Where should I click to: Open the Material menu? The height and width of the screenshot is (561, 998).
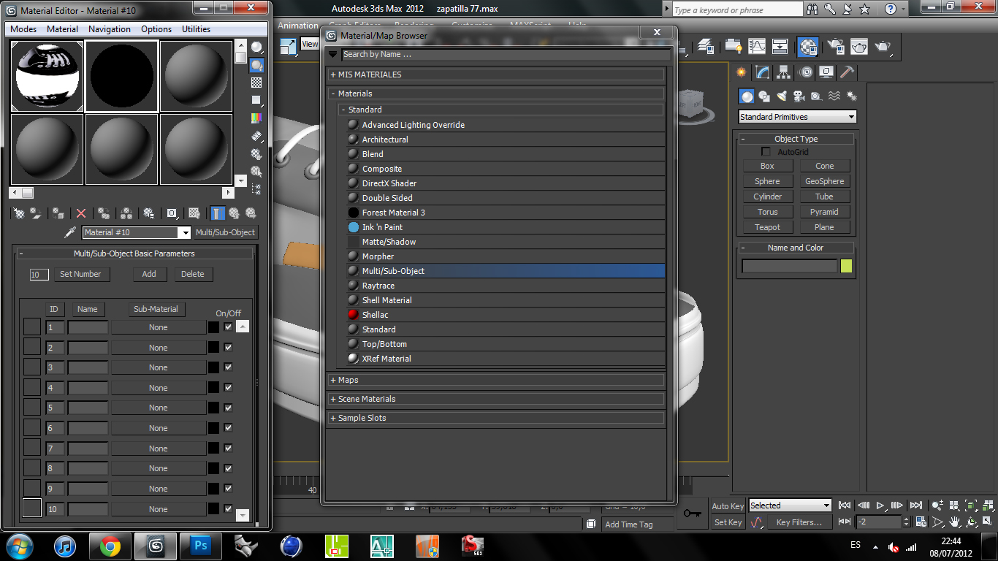coord(63,29)
